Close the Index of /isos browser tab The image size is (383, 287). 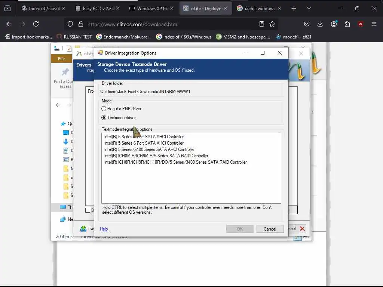64,8
